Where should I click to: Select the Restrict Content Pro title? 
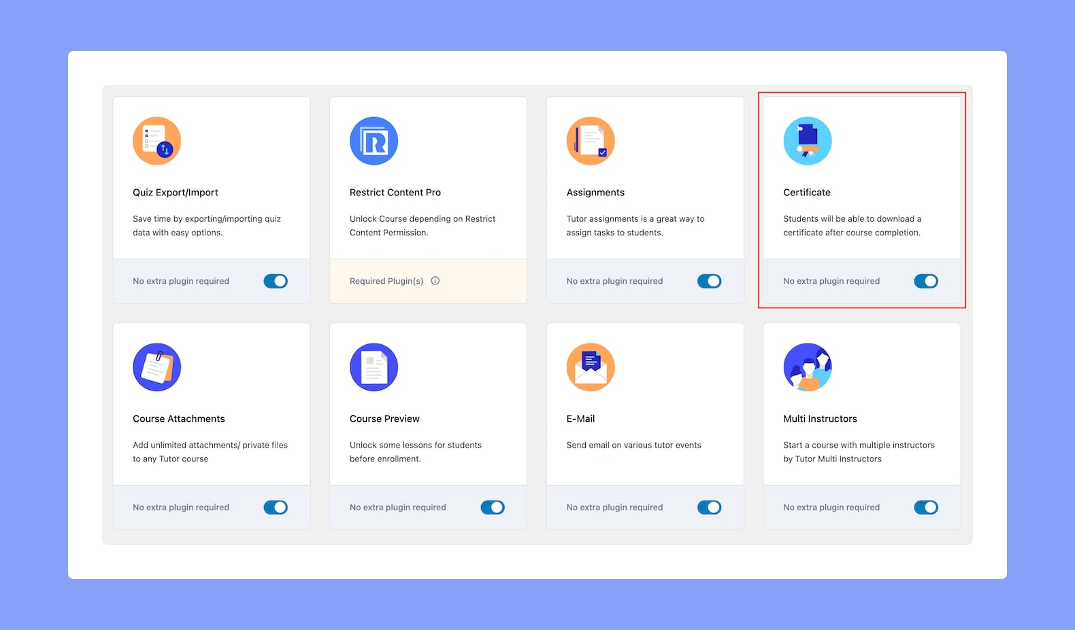pos(395,193)
